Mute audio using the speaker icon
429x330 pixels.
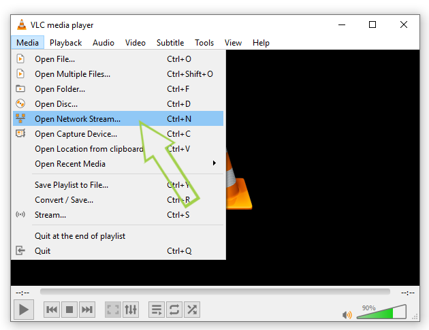pos(347,315)
